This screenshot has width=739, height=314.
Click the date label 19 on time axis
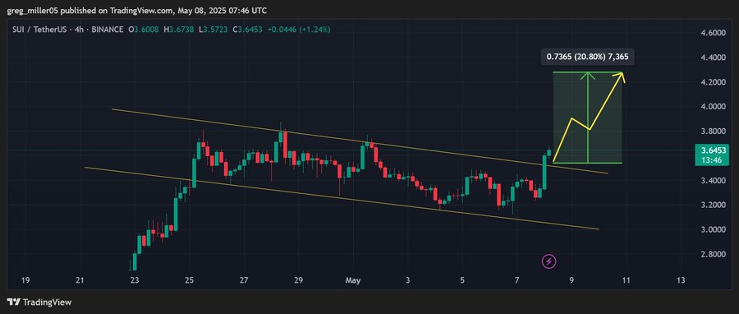[25, 280]
